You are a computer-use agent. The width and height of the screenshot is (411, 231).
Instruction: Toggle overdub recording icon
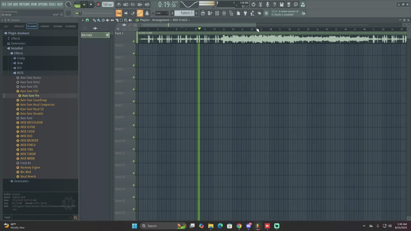[140, 4]
